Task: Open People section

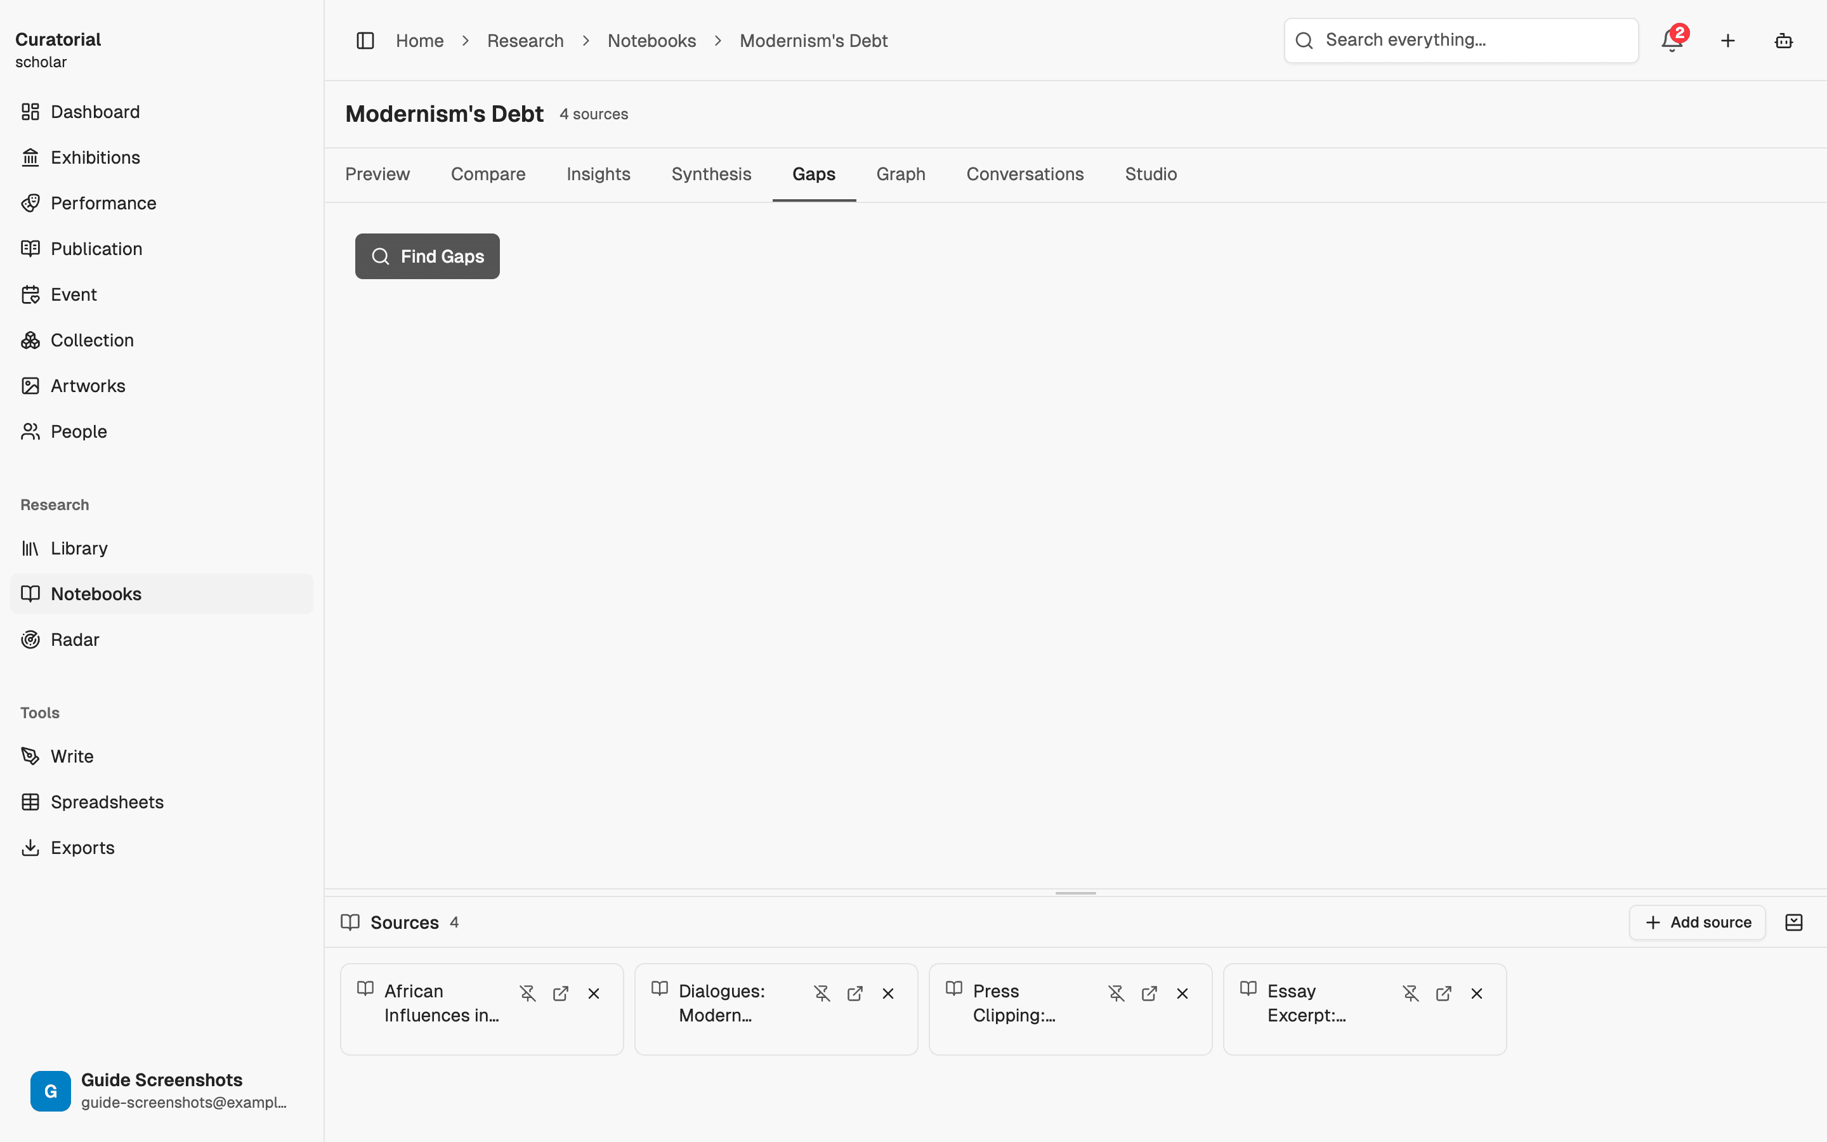Action: coord(162,431)
